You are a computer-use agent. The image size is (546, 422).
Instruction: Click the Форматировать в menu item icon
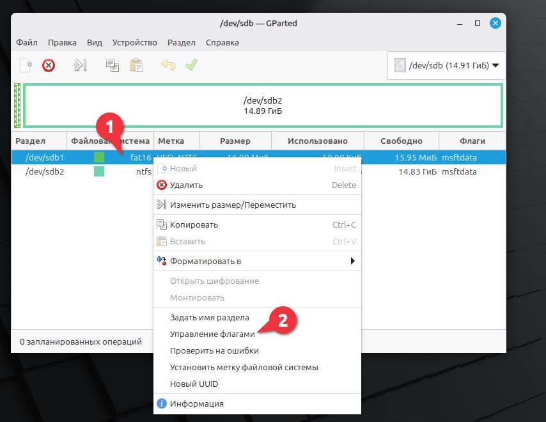pos(162,261)
